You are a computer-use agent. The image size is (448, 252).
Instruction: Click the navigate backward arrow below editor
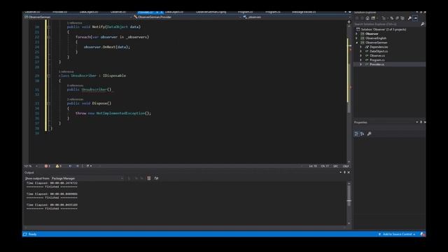tap(70, 166)
